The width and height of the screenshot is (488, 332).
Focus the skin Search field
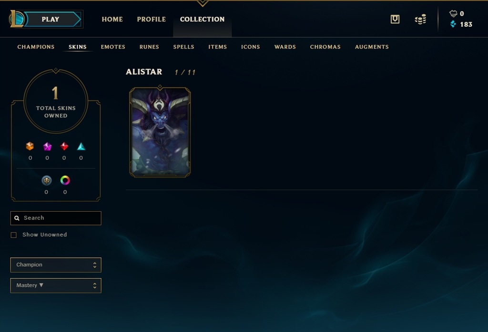pos(56,218)
